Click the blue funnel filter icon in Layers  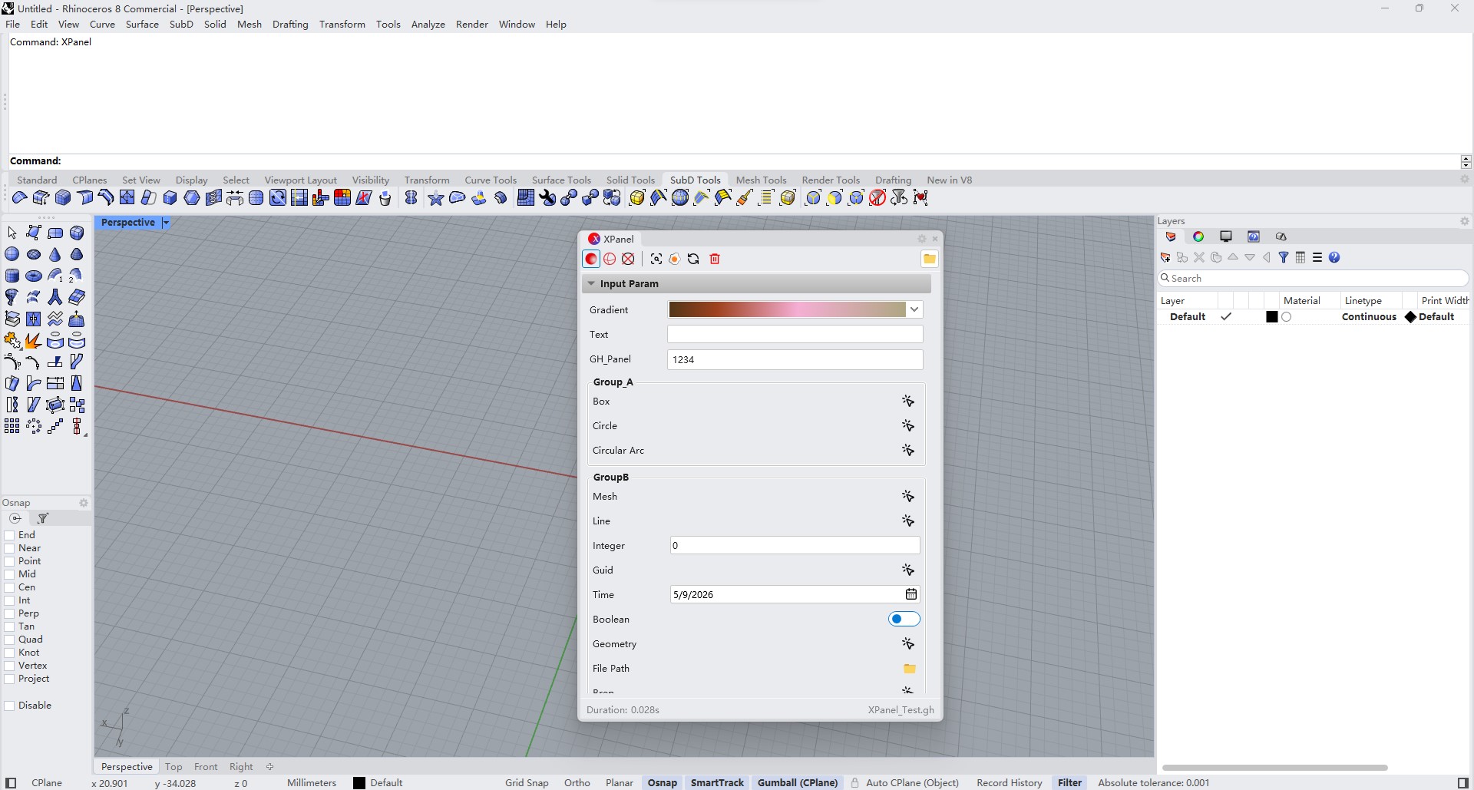(1284, 257)
